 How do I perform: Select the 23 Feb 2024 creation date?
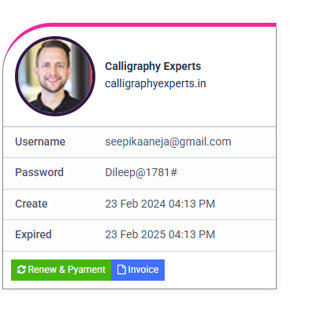pyautogui.click(x=136, y=204)
